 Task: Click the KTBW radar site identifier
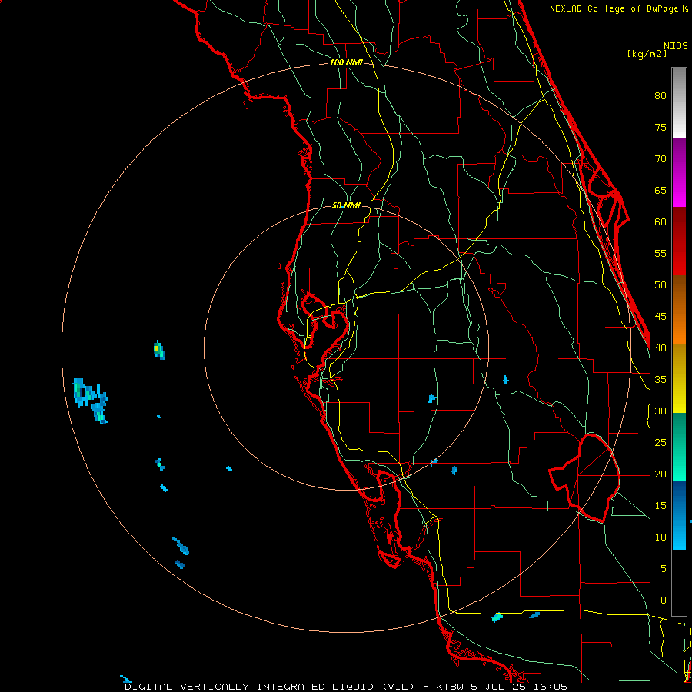(x=450, y=687)
